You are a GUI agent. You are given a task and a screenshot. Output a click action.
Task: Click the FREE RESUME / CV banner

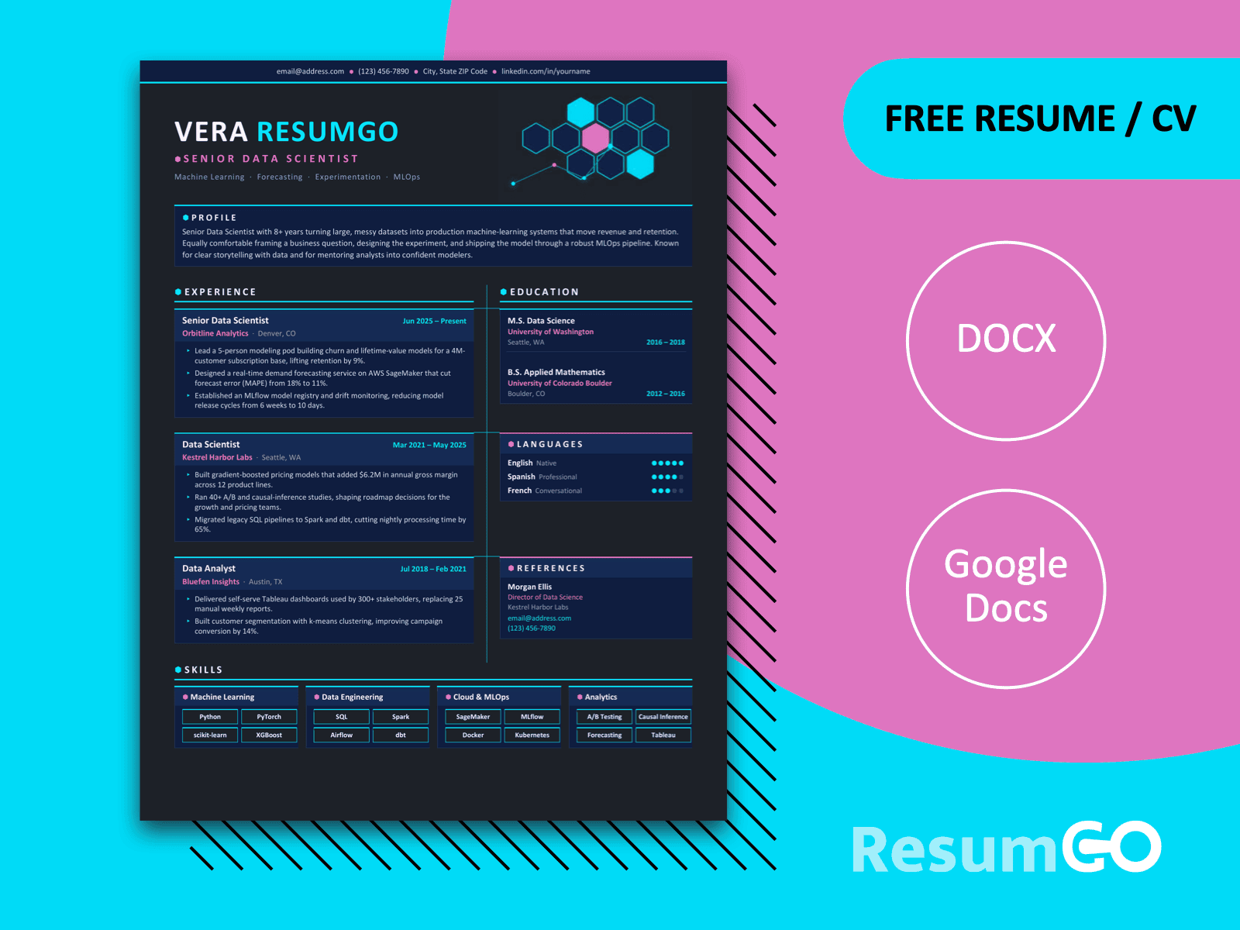point(1041,119)
